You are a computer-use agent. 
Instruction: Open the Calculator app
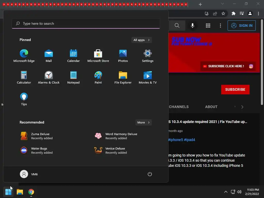(24, 77)
